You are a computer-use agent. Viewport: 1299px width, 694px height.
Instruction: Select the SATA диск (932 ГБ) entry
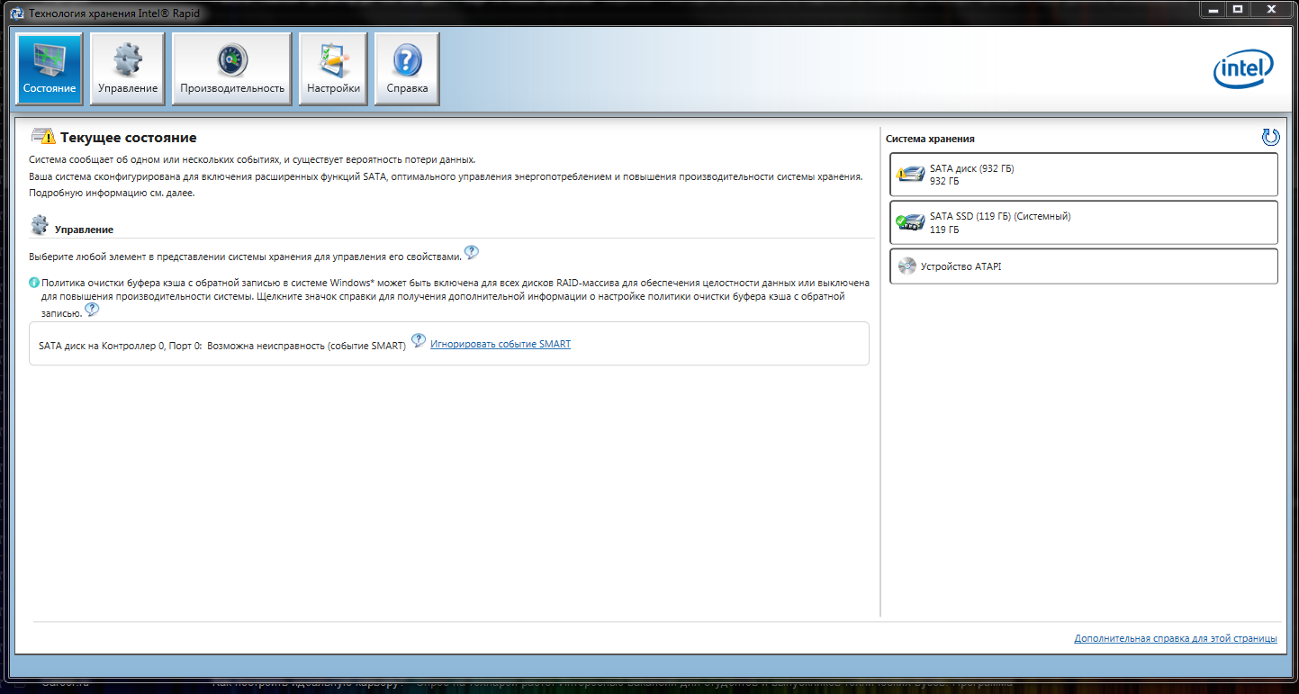[x=1084, y=175]
